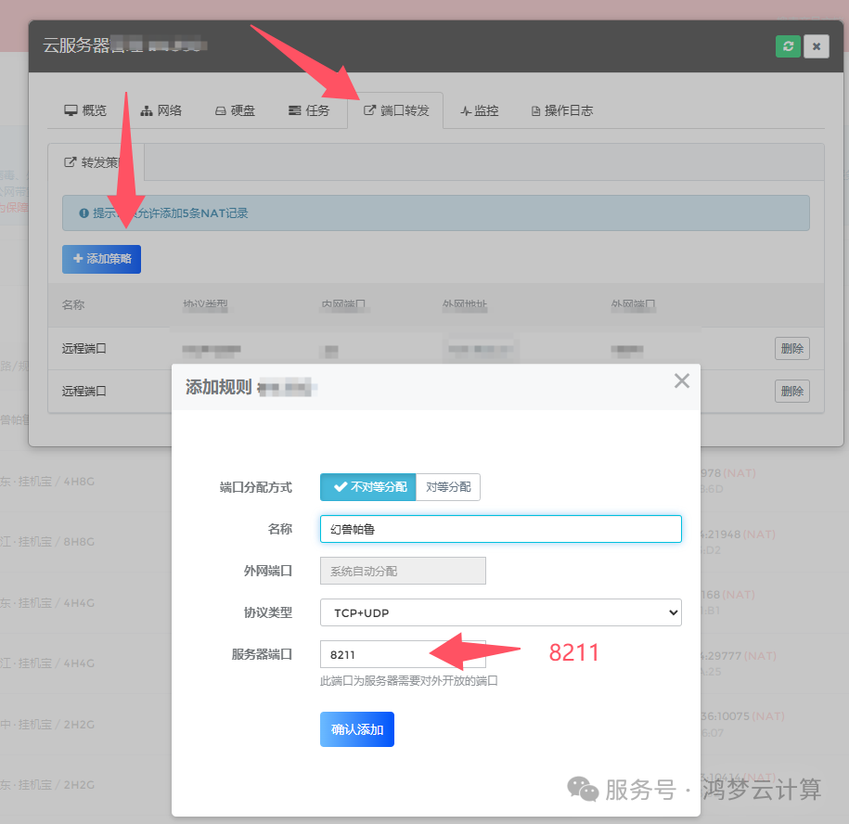849x824 pixels.
Task: Click the pulse icon beside 监控
Action: 466,111
